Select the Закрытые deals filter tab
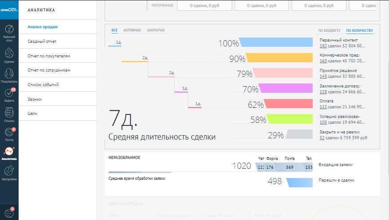The height and width of the screenshot is (220, 389). pyautogui.click(x=156, y=30)
